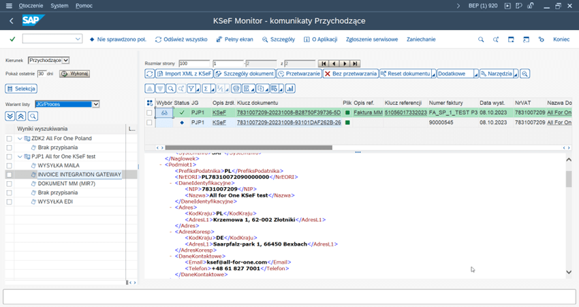This screenshot has height=307, width=579.
Task: Click the SAP back arrow
Action: (12, 21)
